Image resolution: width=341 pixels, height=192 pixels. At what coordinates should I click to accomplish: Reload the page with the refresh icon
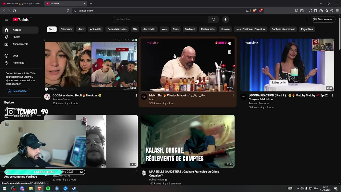click(x=14, y=11)
